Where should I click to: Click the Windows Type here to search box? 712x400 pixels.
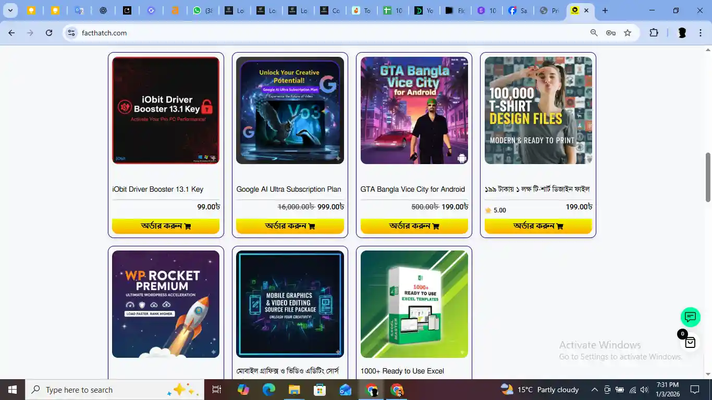[114, 390]
